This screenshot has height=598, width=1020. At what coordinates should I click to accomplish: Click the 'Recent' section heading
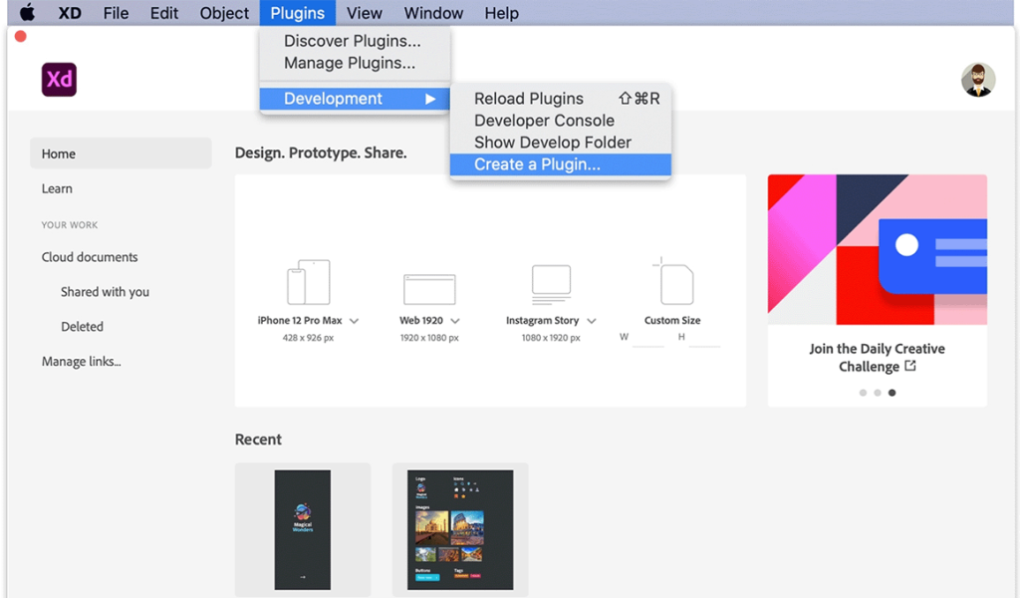click(x=258, y=440)
